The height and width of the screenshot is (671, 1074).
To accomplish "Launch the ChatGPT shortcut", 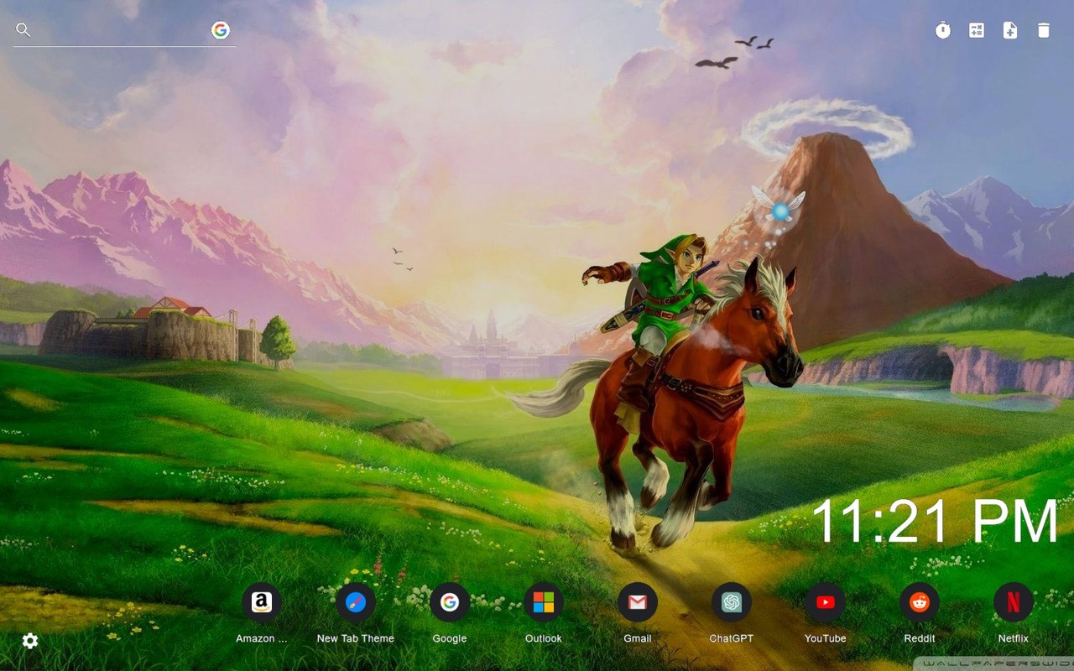I will [x=731, y=601].
